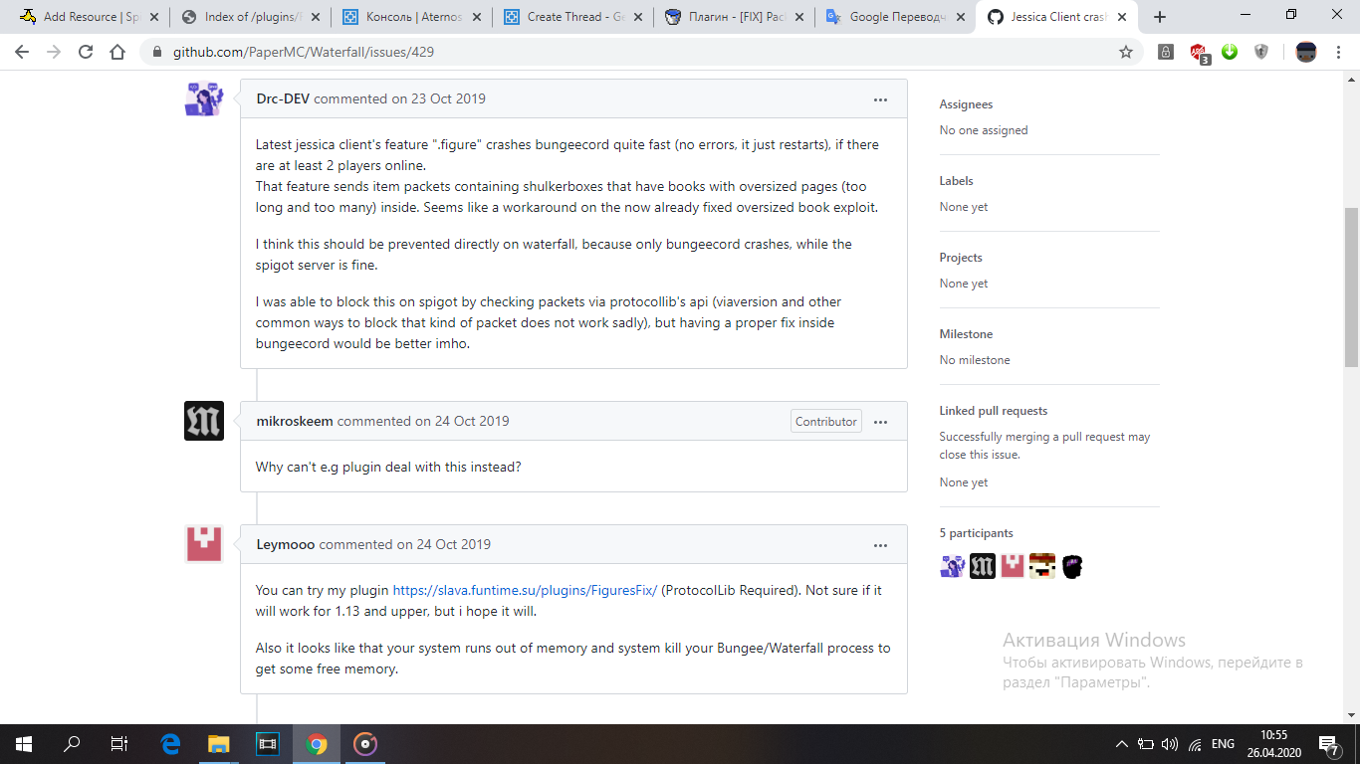Launch Microsoft Edge from the taskbar
This screenshot has height=764, width=1360.
[x=170, y=743]
